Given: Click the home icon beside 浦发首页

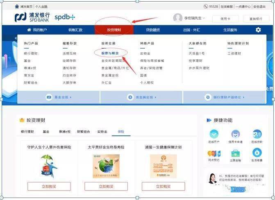Looking at the screenshot, I should point(17,7).
